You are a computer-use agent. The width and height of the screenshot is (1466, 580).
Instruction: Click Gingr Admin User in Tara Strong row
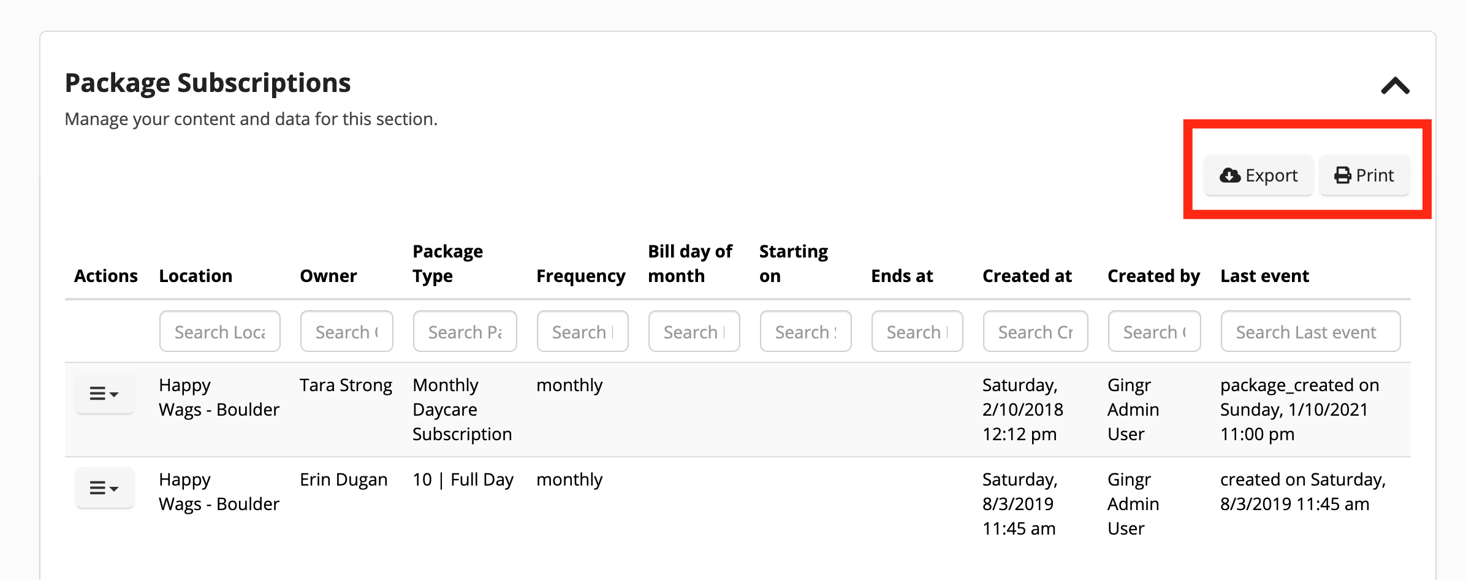[x=1133, y=410]
